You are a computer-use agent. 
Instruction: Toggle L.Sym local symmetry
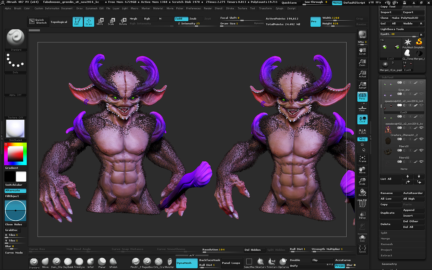coord(362,131)
